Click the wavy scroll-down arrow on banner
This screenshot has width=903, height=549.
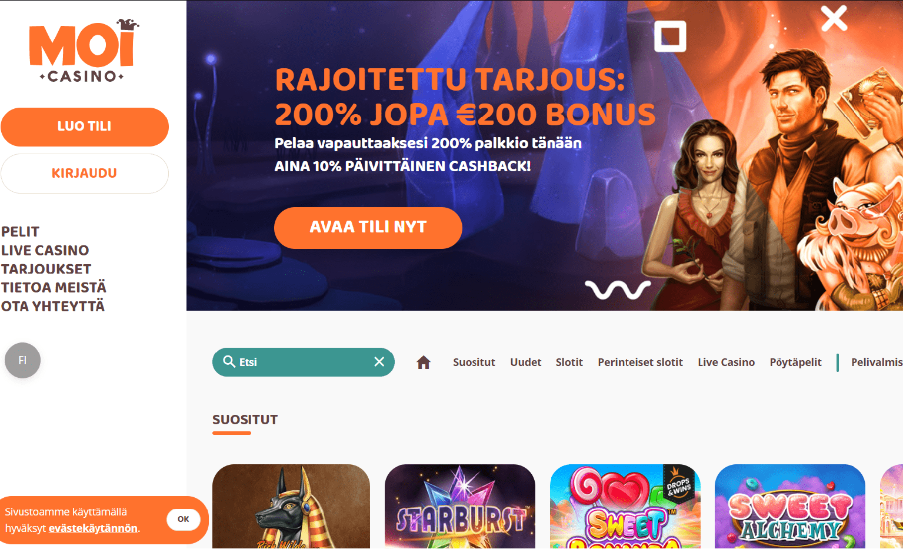(x=618, y=289)
